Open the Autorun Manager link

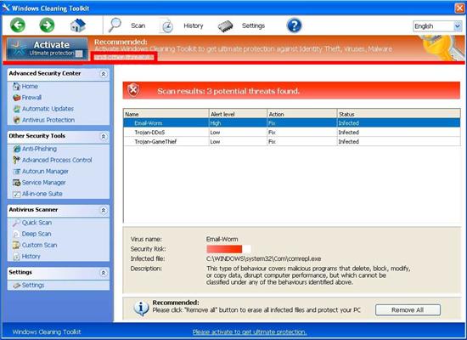(x=45, y=172)
